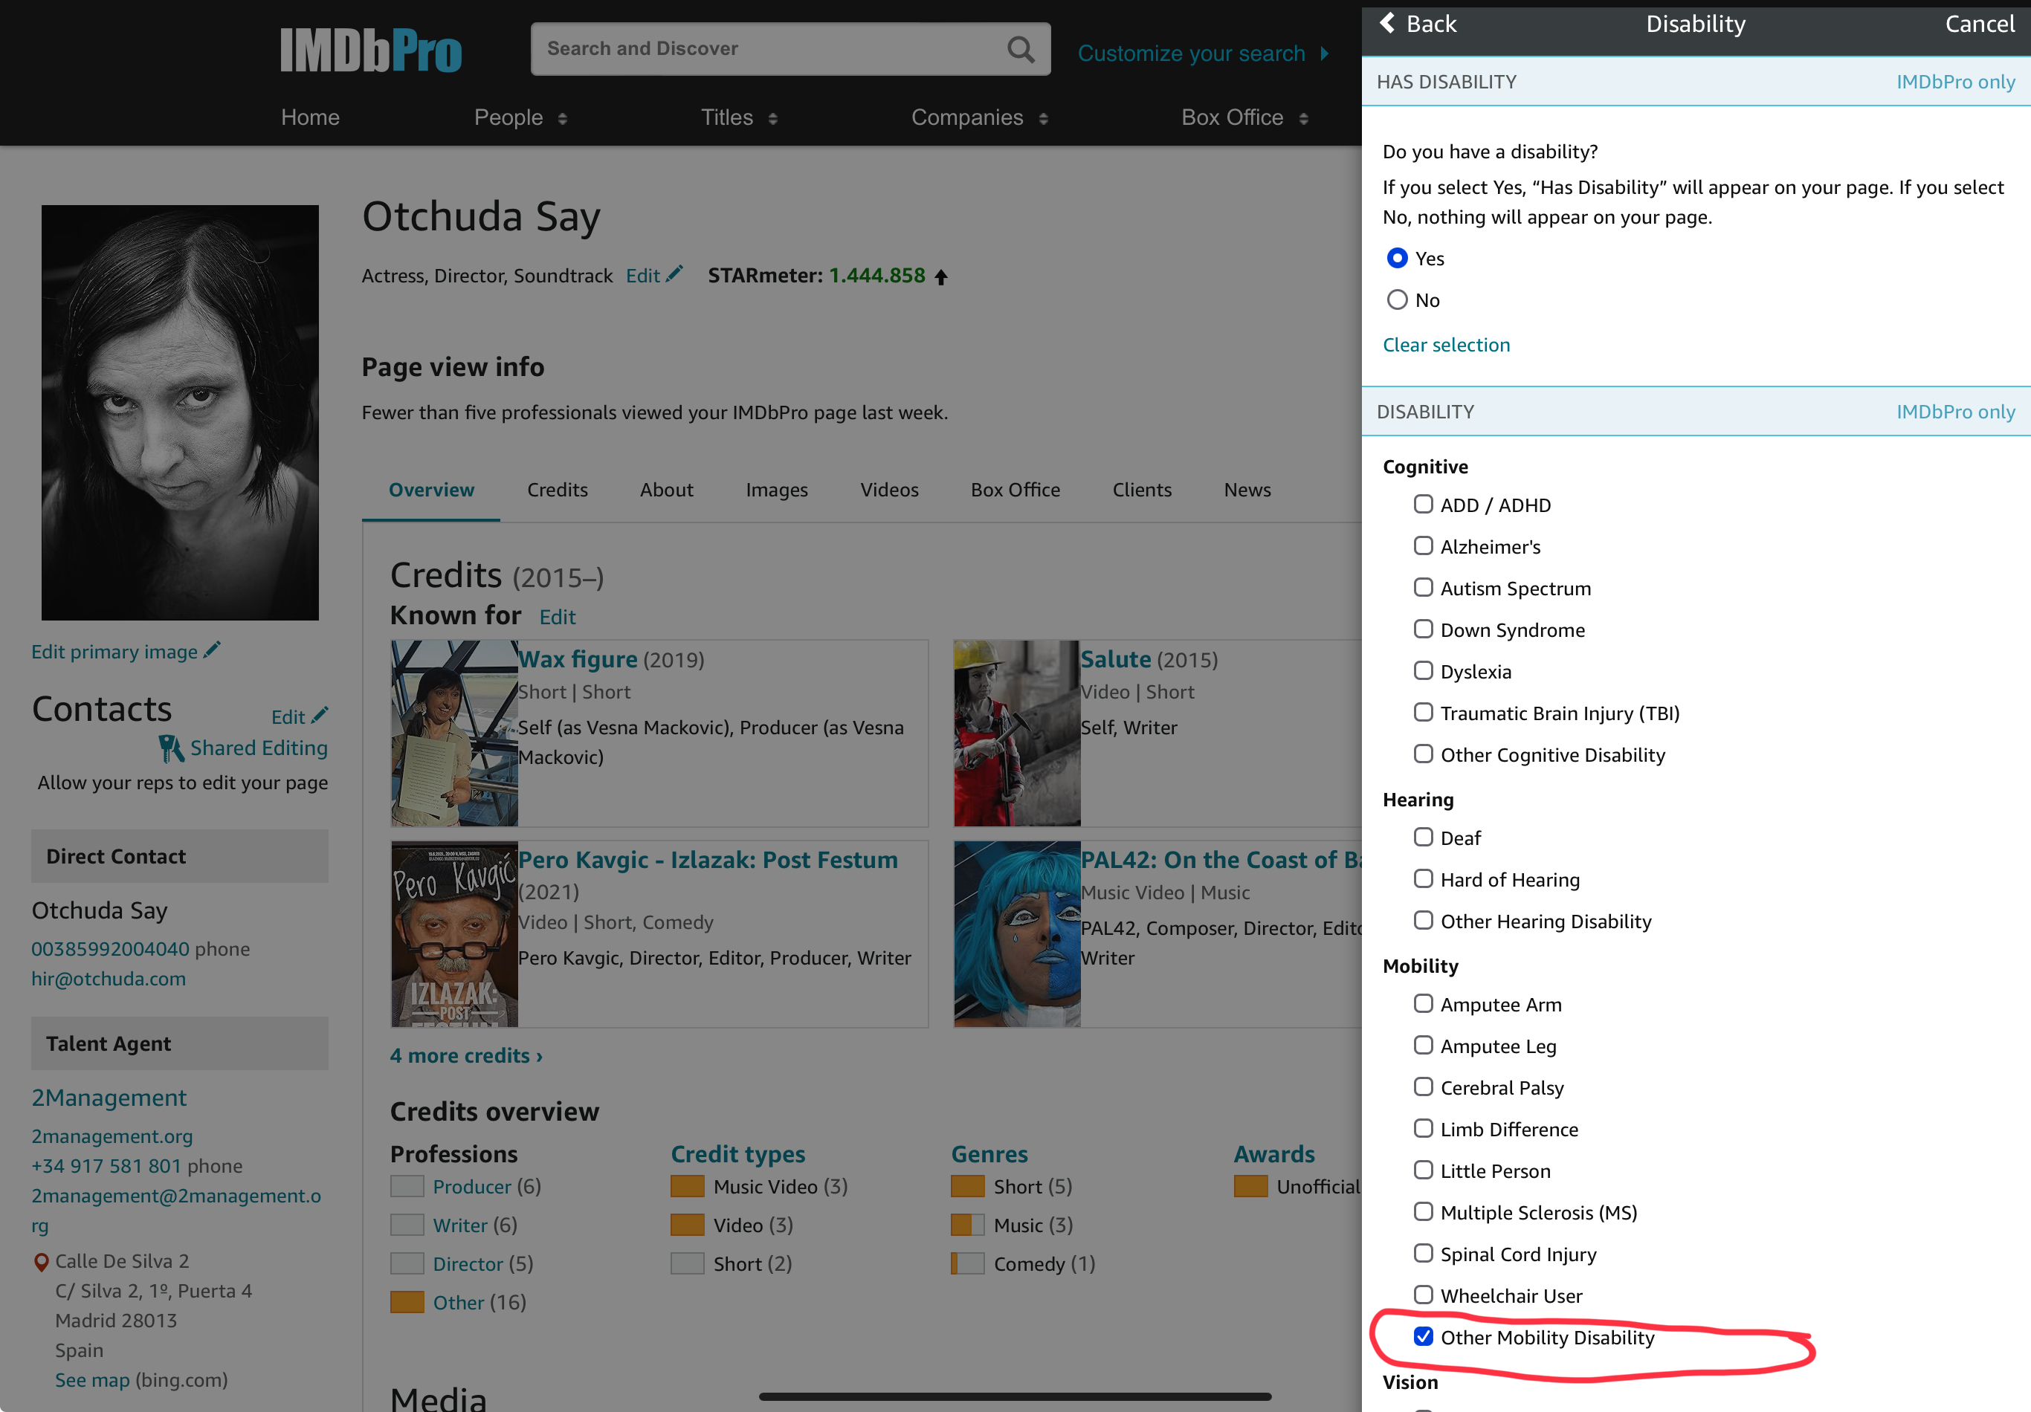The width and height of the screenshot is (2031, 1412).
Task: Click the Wax figure poster thumbnail
Action: 453,733
